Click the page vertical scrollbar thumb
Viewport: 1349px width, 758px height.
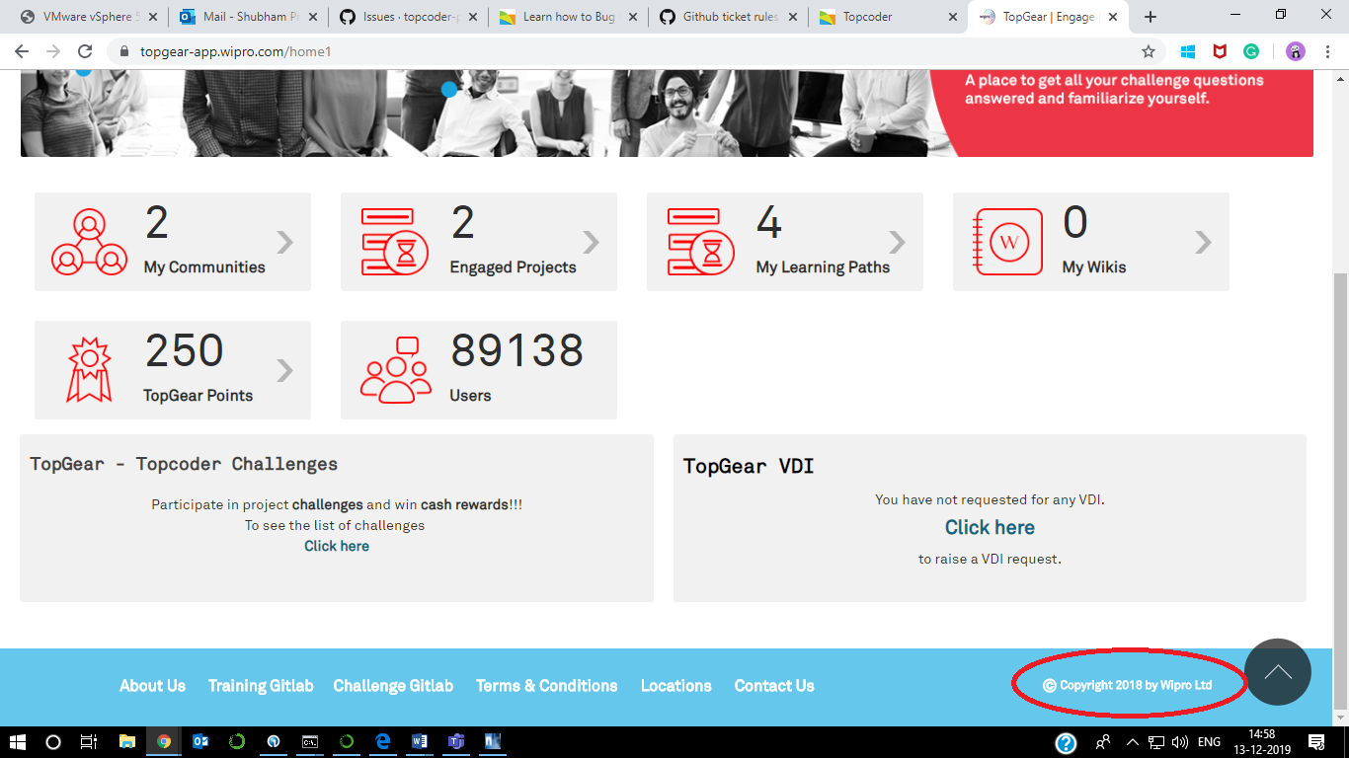point(1340,491)
